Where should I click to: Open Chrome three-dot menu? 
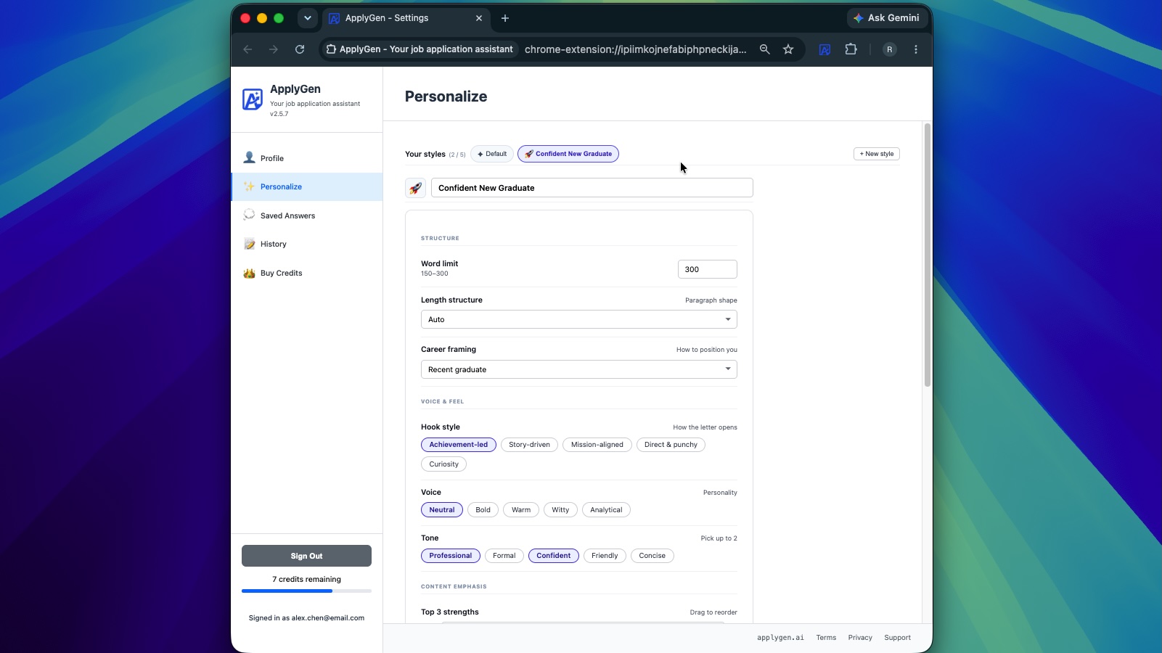(916, 49)
